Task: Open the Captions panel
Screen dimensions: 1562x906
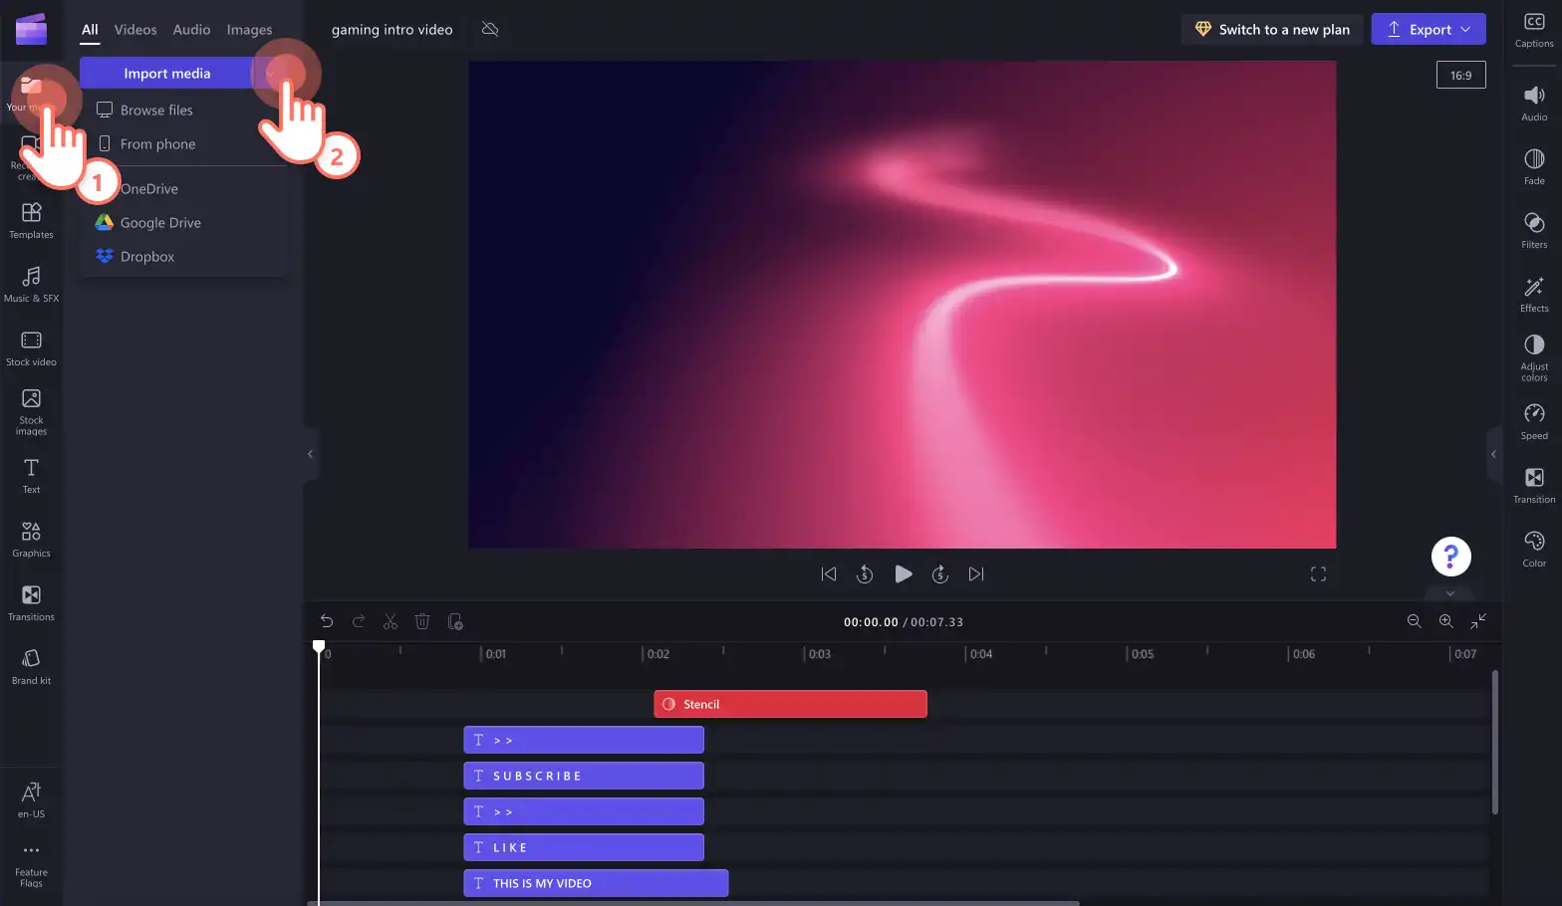Action: coord(1534,31)
